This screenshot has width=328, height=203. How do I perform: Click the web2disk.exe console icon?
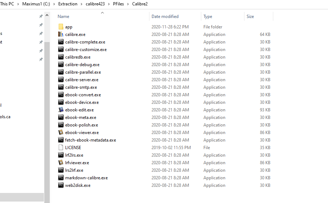60,185
